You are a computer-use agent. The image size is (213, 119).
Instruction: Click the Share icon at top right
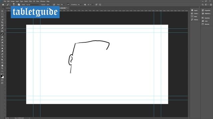coord(211,5)
